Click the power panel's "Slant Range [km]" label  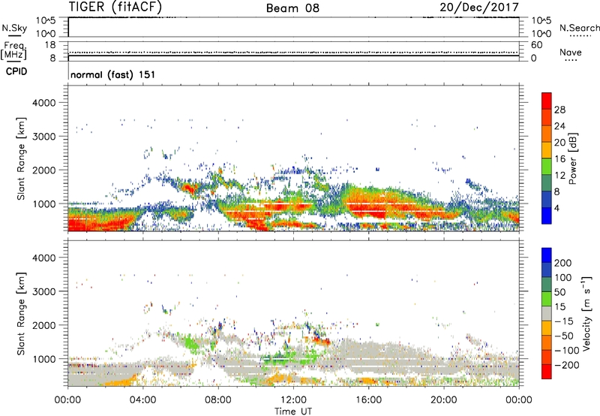coord(21,158)
